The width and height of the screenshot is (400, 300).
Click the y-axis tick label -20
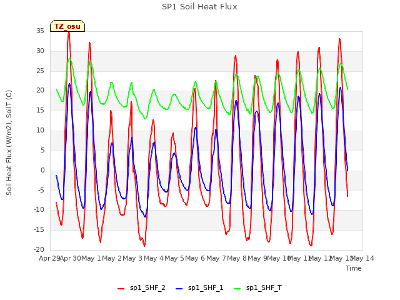pyautogui.click(x=39, y=249)
